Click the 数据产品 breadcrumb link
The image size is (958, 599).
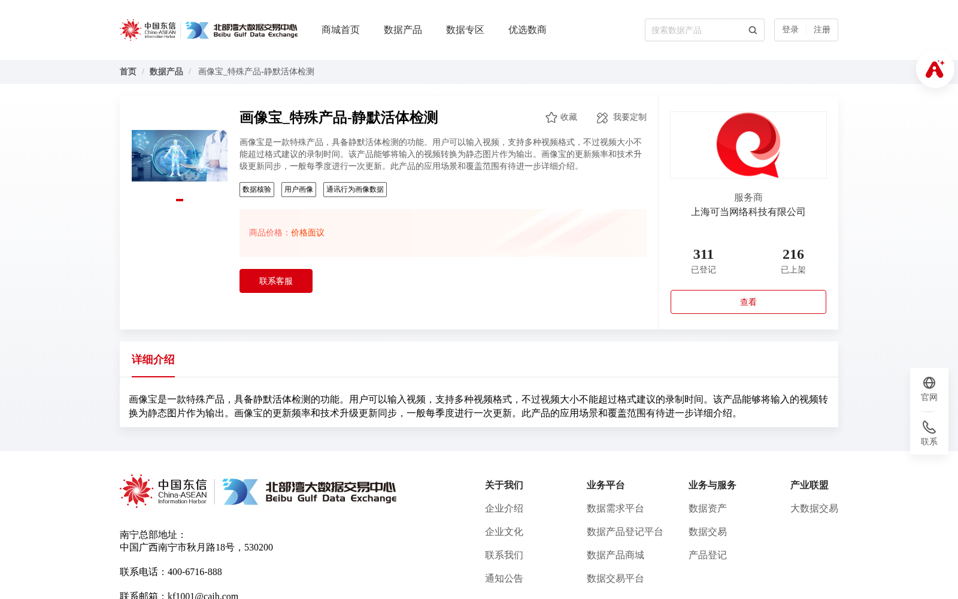tap(166, 71)
